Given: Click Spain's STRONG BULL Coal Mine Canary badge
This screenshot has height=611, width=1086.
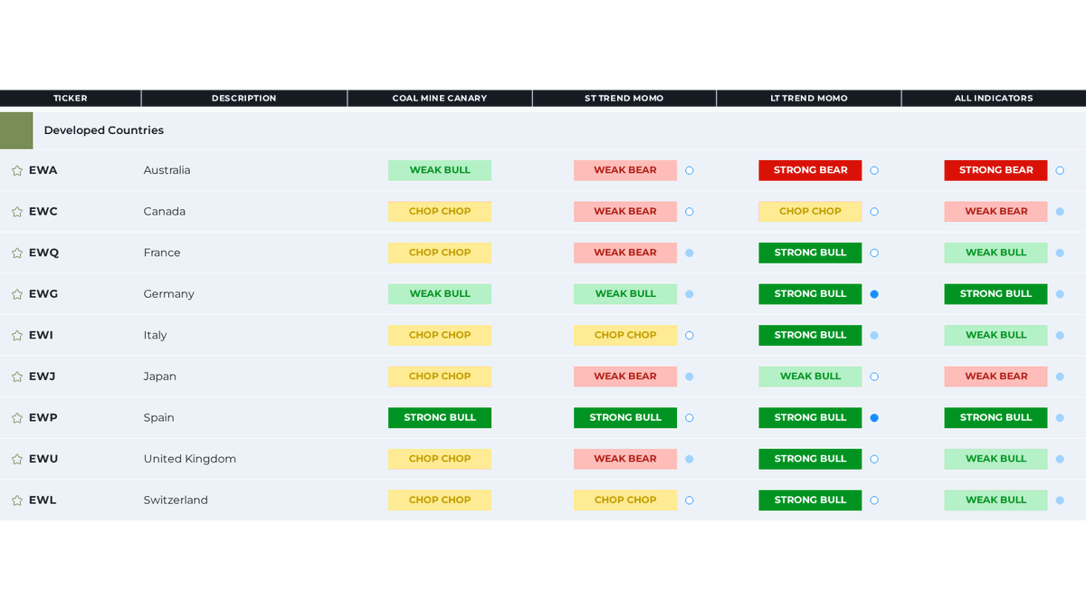Looking at the screenshot, I should point(440,417).
